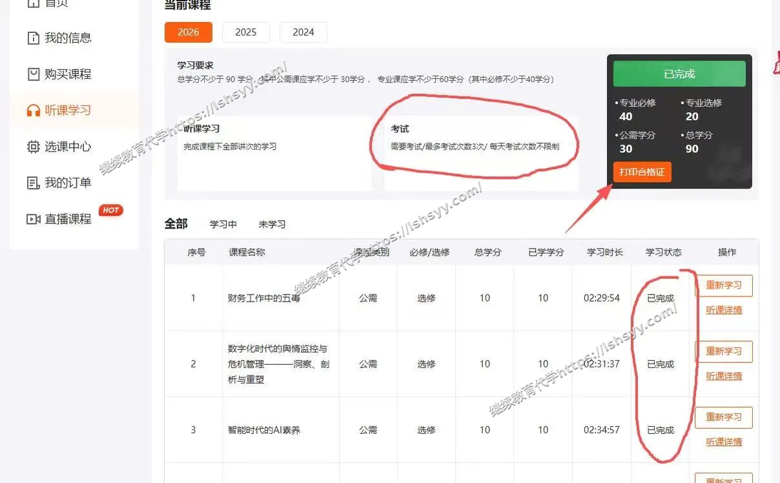The height and width of the screenshot is (483, 780).
Task: Switch to the 2025 year tab
Action: (246, 32)
